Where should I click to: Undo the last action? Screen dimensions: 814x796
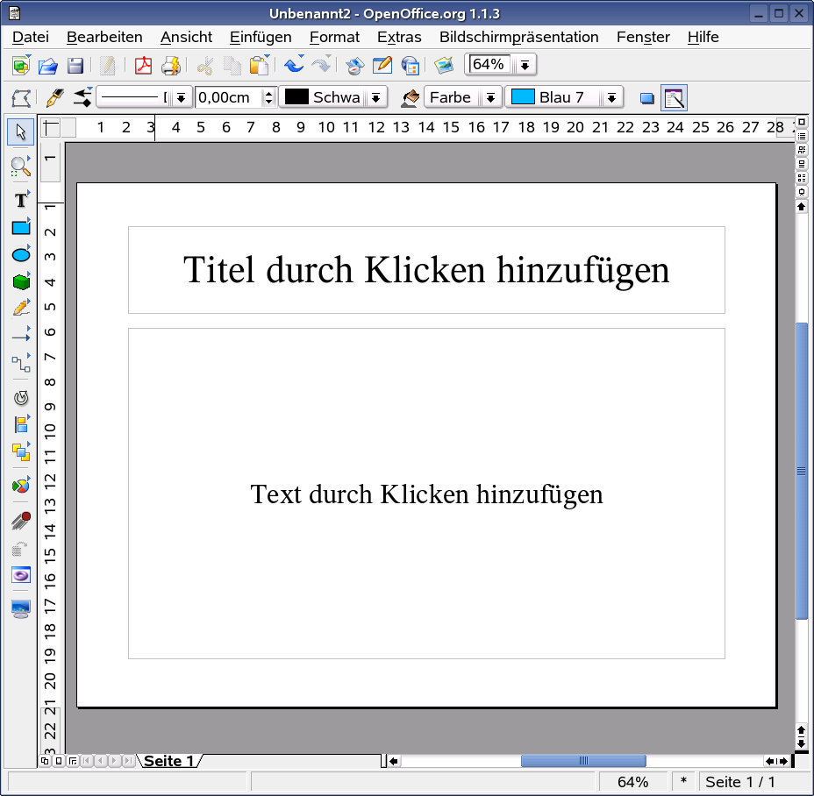(x=292, y=65)
